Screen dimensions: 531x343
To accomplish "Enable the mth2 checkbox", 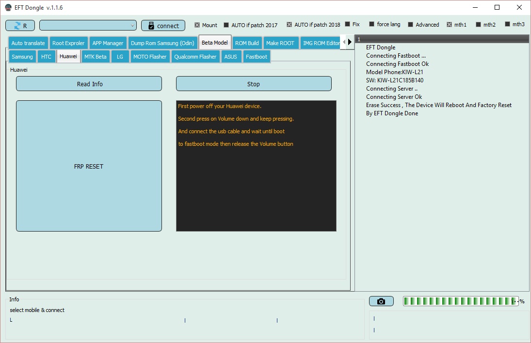I will 479,24.
